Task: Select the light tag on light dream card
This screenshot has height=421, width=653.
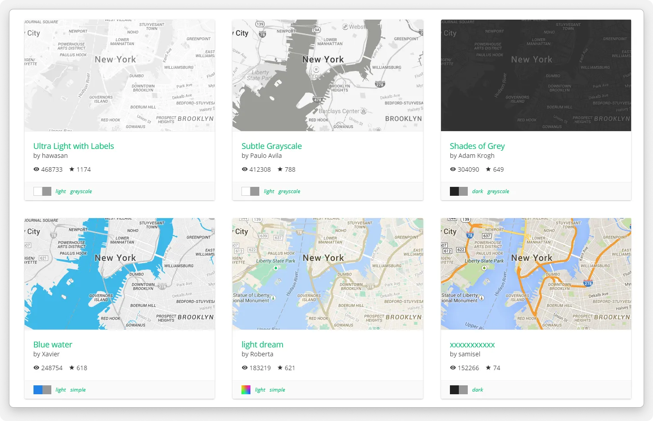Action: (260, 390)
